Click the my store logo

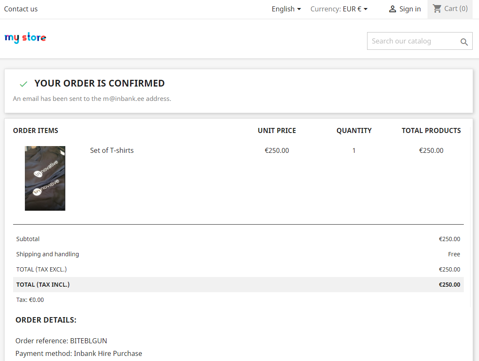tap(25, 38)
